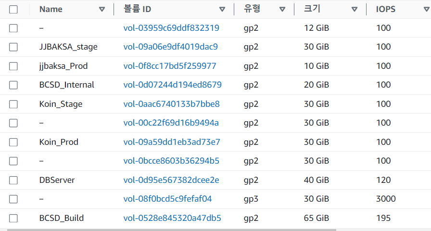
Task: Click the 볼륨 ID column header label
Action: [137, 9]
